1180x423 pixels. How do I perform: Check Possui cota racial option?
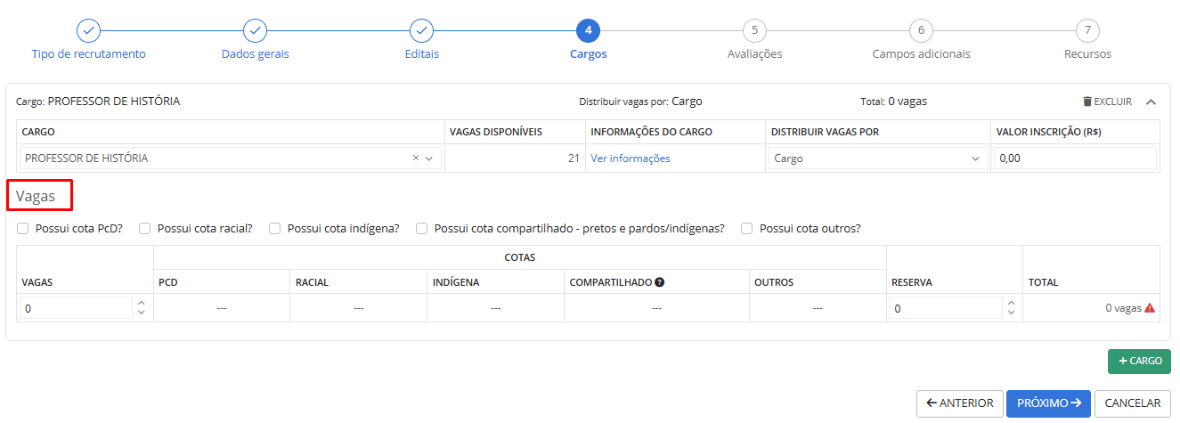point(145,228)
